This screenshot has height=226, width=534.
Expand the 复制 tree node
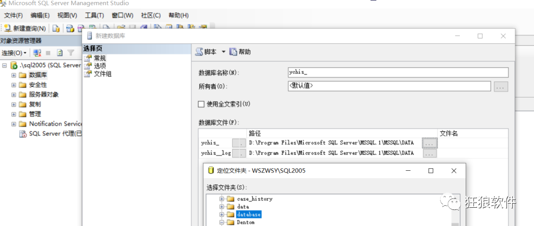14,104
